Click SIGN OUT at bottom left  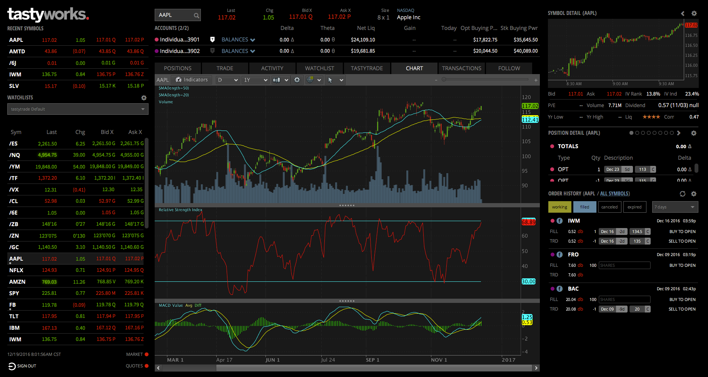point(22,366)
